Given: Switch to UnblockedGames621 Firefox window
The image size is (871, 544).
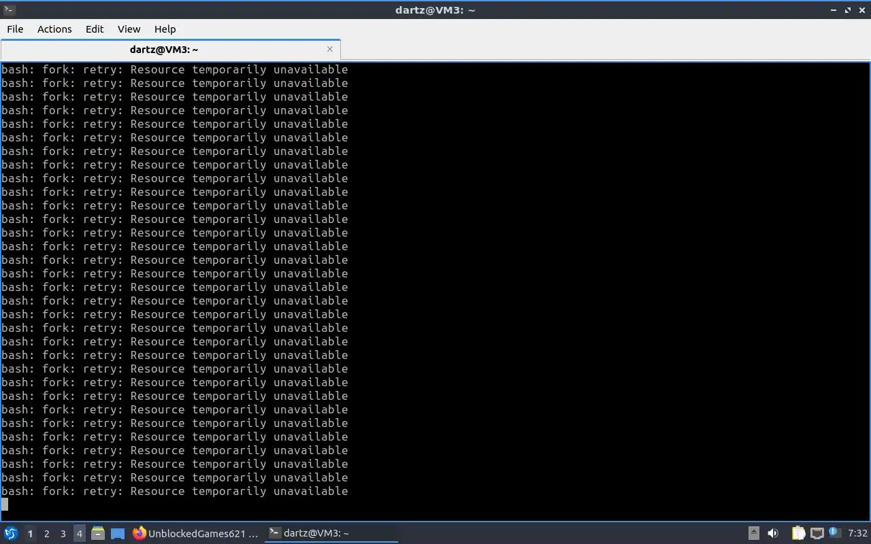Looking at the screenshot, I should (196, 533).
